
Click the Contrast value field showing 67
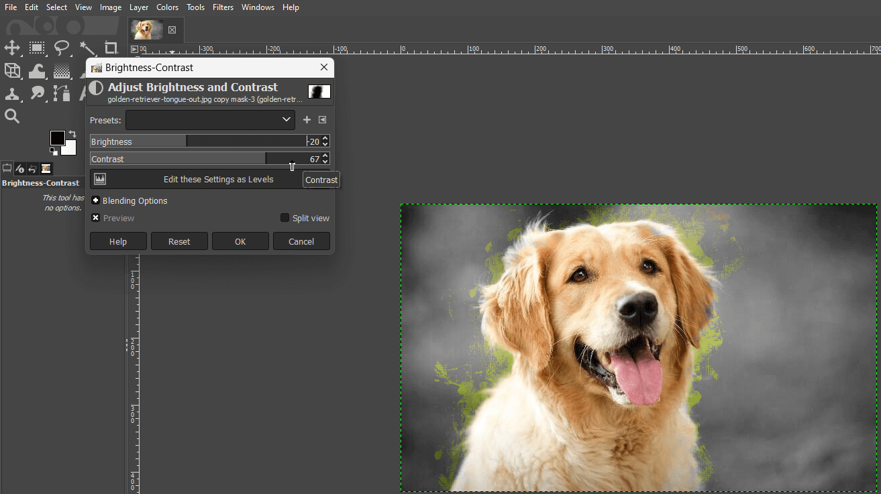[x=313, y=159]
